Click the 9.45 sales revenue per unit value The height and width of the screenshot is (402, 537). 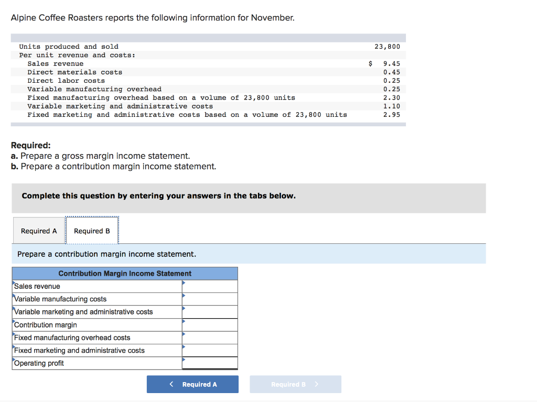tap(391, 64)
